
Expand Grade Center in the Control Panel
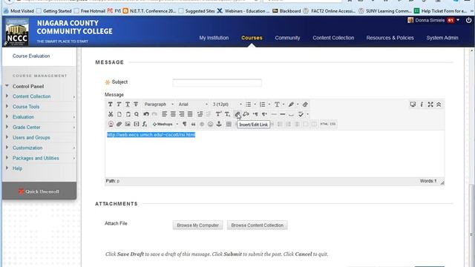click(x=7, y=127)
